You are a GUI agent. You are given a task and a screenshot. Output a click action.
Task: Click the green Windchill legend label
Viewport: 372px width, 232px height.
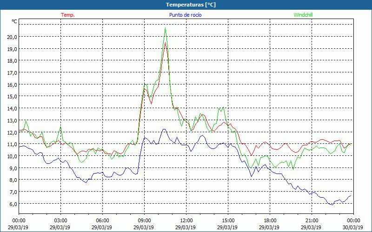[x=303, y=15]
